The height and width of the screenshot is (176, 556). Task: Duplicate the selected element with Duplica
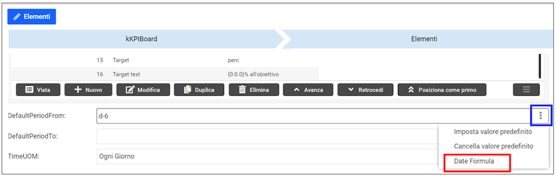tap(199, 90)
